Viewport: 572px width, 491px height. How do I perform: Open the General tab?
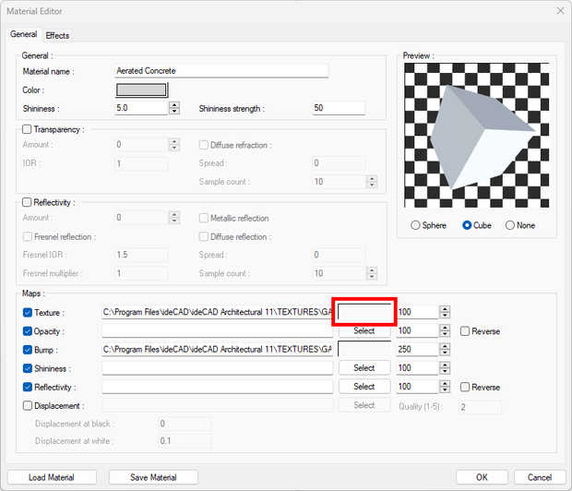(x=23, y=35)
